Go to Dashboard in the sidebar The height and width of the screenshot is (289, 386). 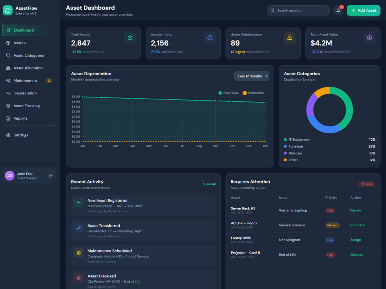29,30
